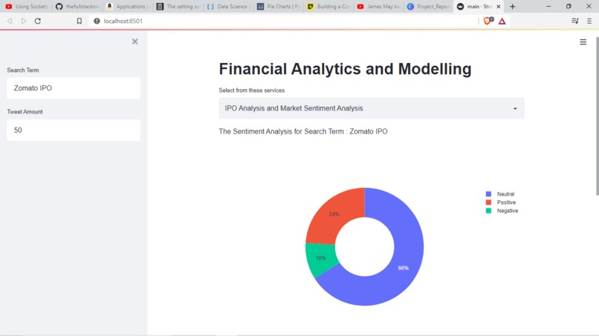Screen dimensions: 599x336
Task: Open Brave Rewards triangle icon
Action: [502, 22]
